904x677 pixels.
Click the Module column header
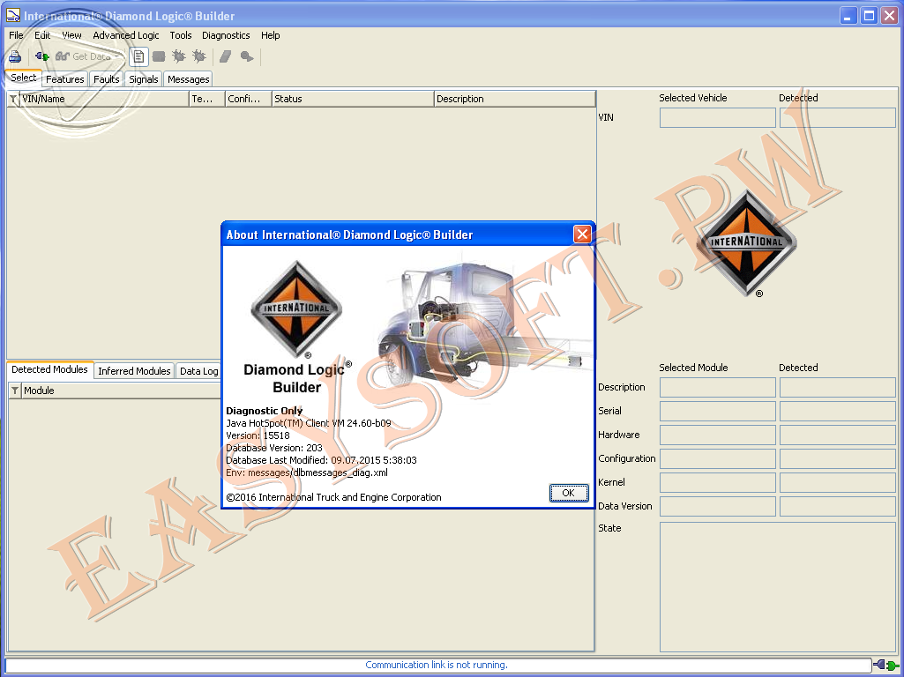121,391
